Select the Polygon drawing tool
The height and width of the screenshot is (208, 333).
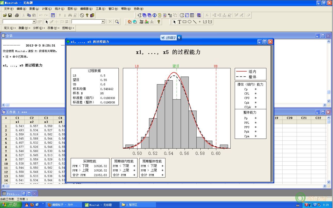pos(210,22)
